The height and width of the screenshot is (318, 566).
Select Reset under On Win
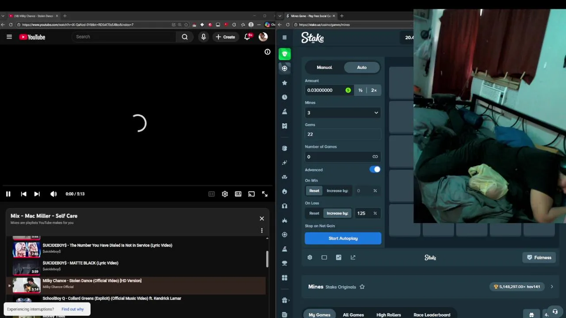[314, 191]
